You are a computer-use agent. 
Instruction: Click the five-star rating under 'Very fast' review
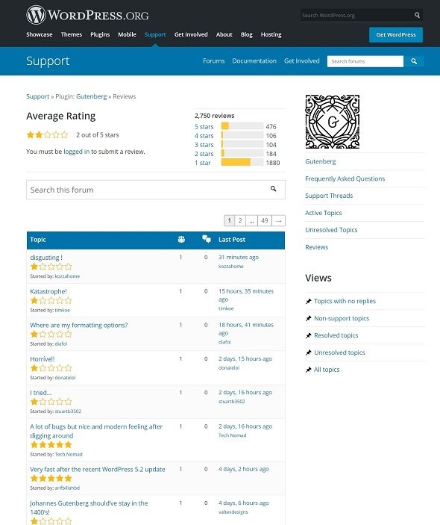coord(51,478)
